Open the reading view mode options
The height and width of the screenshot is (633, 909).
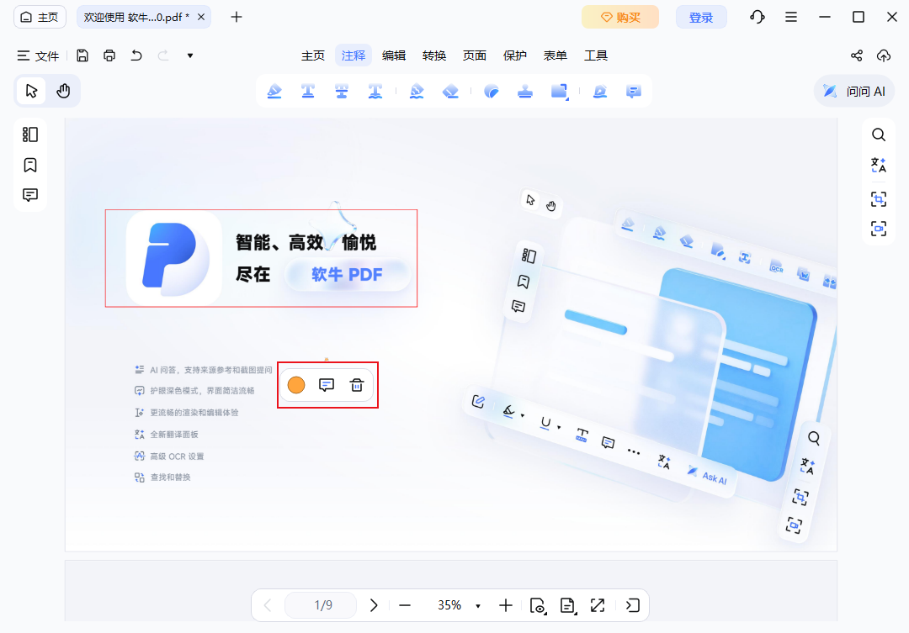(x=537, y=605)
